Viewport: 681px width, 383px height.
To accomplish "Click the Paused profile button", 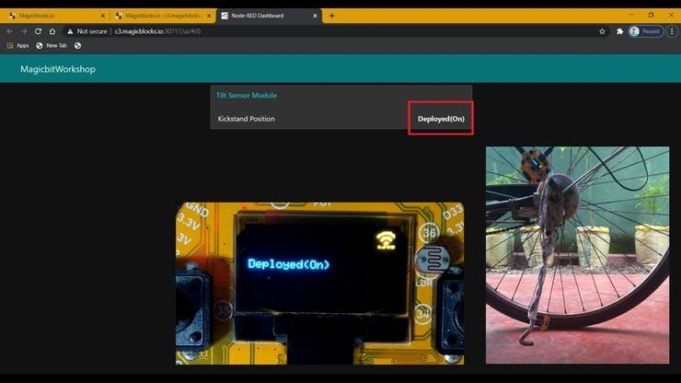I will (x=646, y=31).
